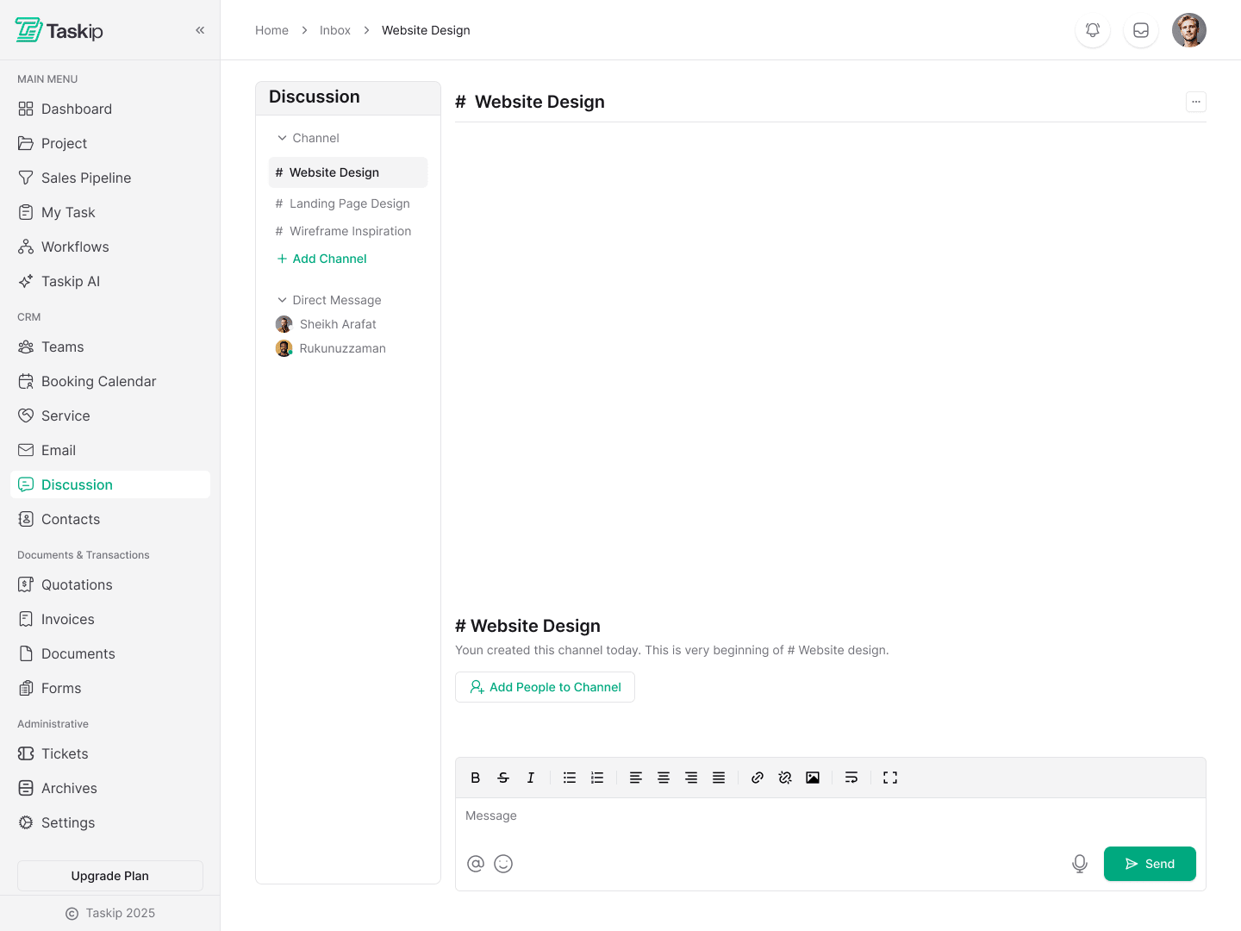Toggle bold formatting in message editor
Screen dimensions: 1241x931
[475, 778]
